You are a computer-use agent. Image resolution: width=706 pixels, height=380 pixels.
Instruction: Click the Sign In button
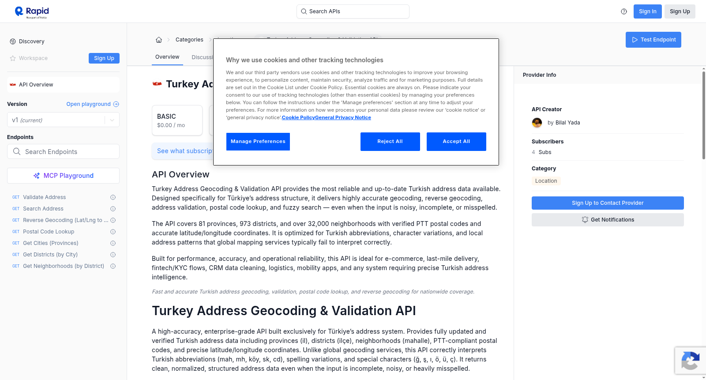[x=648, y=11]
